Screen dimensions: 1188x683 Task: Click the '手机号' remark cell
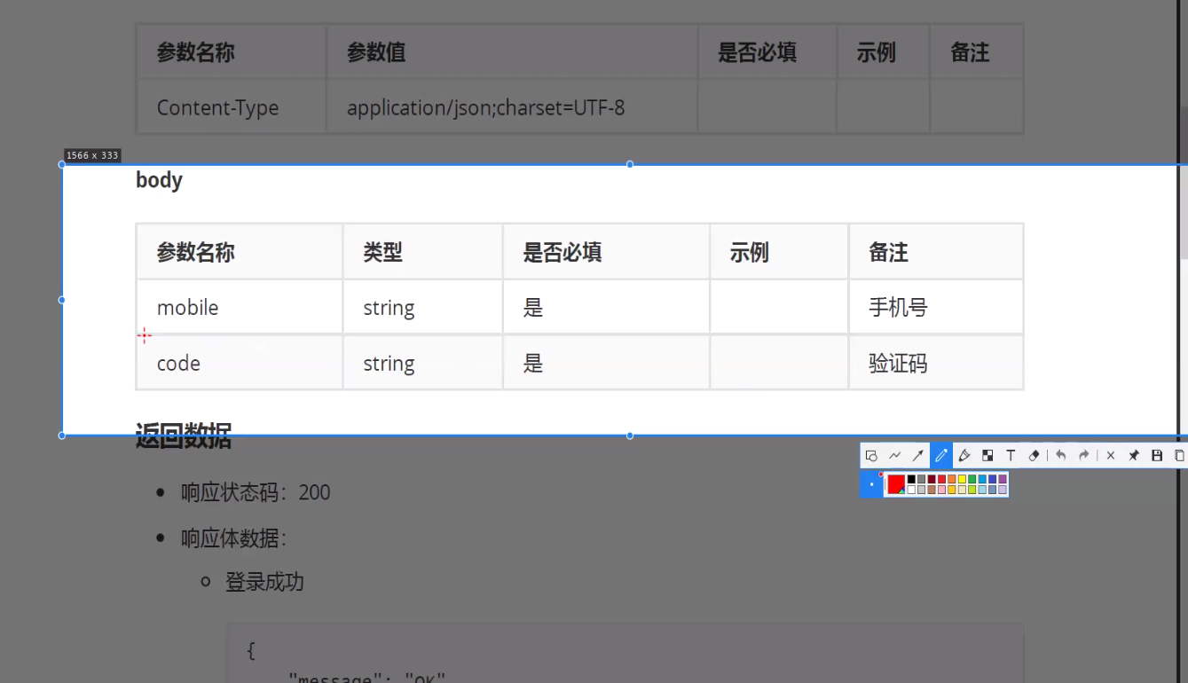(x=936, y=307)
